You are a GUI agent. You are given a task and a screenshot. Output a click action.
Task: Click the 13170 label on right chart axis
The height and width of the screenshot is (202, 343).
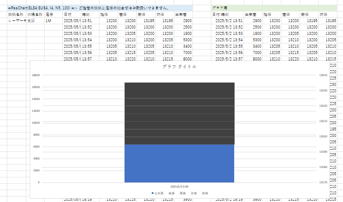[x=323, y=182]
